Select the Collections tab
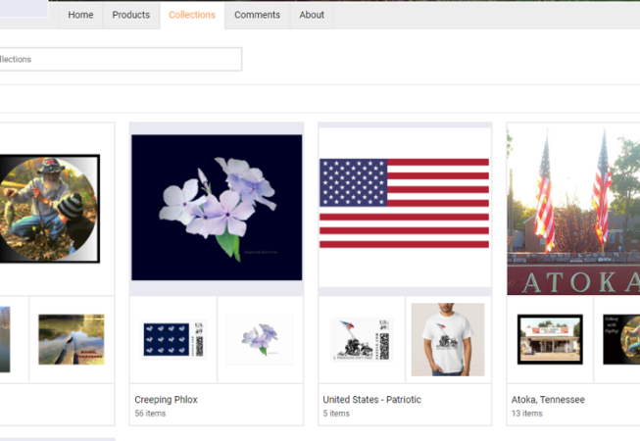Viewport: 640px width, 441px height. [192, 15]
